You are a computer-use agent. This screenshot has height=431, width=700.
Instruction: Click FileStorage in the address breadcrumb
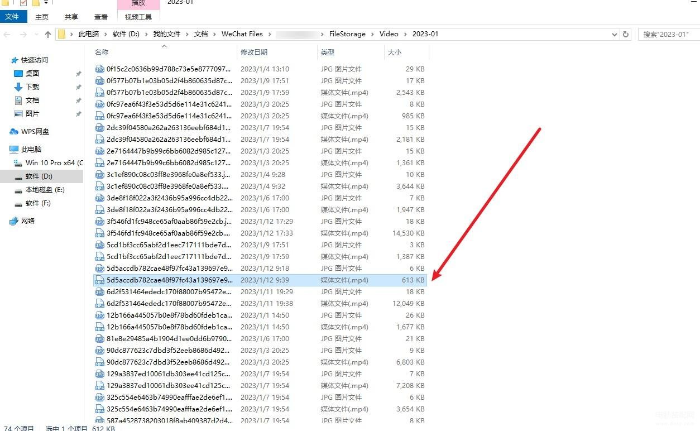tap(347, 34)
